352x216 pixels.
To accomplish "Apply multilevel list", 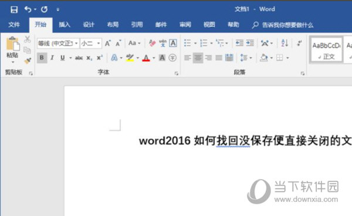I will coord(219,43).
